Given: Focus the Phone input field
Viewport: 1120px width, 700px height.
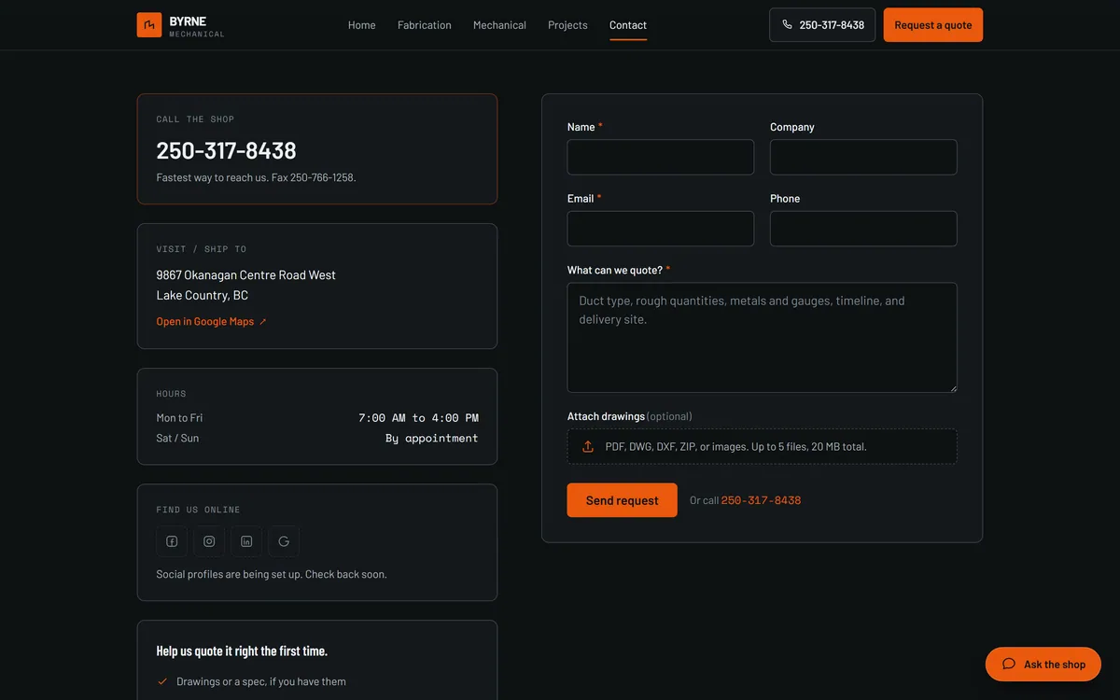Looking at the screenshot, I should [x=863, y=229].
